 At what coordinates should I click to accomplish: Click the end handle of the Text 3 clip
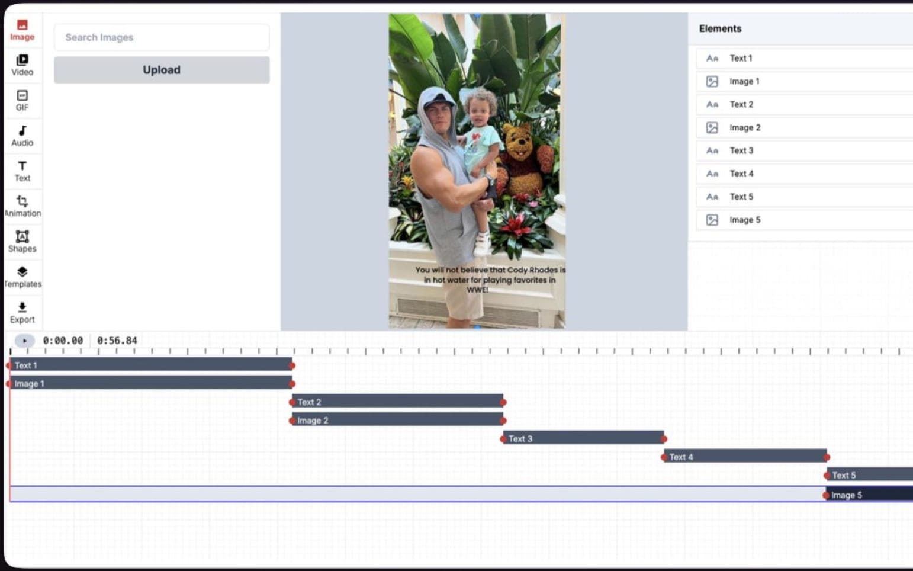point(664,439)
